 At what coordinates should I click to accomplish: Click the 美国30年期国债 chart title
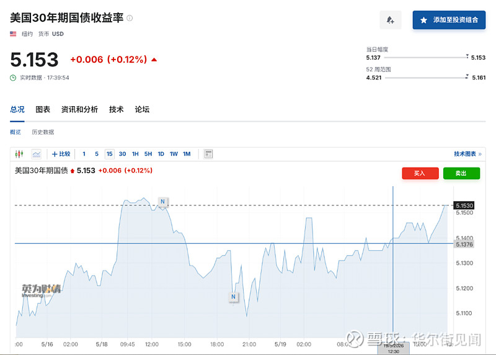click(x=41, y=171)
